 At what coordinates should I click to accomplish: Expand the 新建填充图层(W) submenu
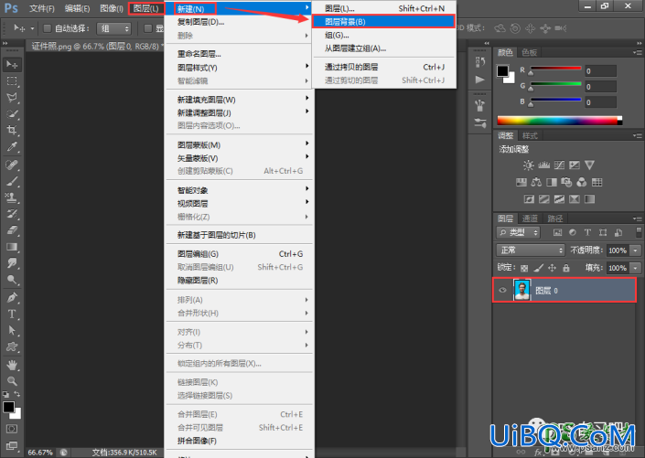[239, 100]
